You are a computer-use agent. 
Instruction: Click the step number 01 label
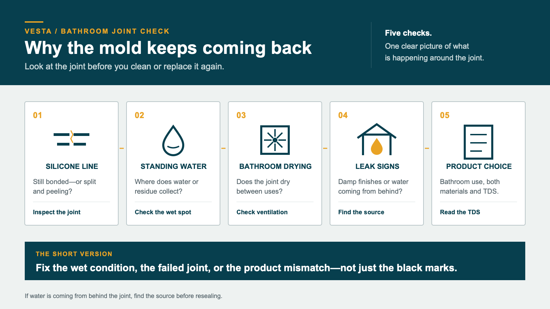tap(37, 115)
